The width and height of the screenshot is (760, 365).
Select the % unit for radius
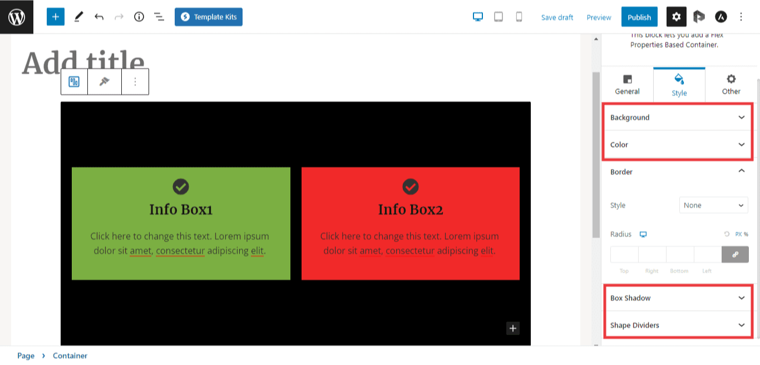point(746,234)
